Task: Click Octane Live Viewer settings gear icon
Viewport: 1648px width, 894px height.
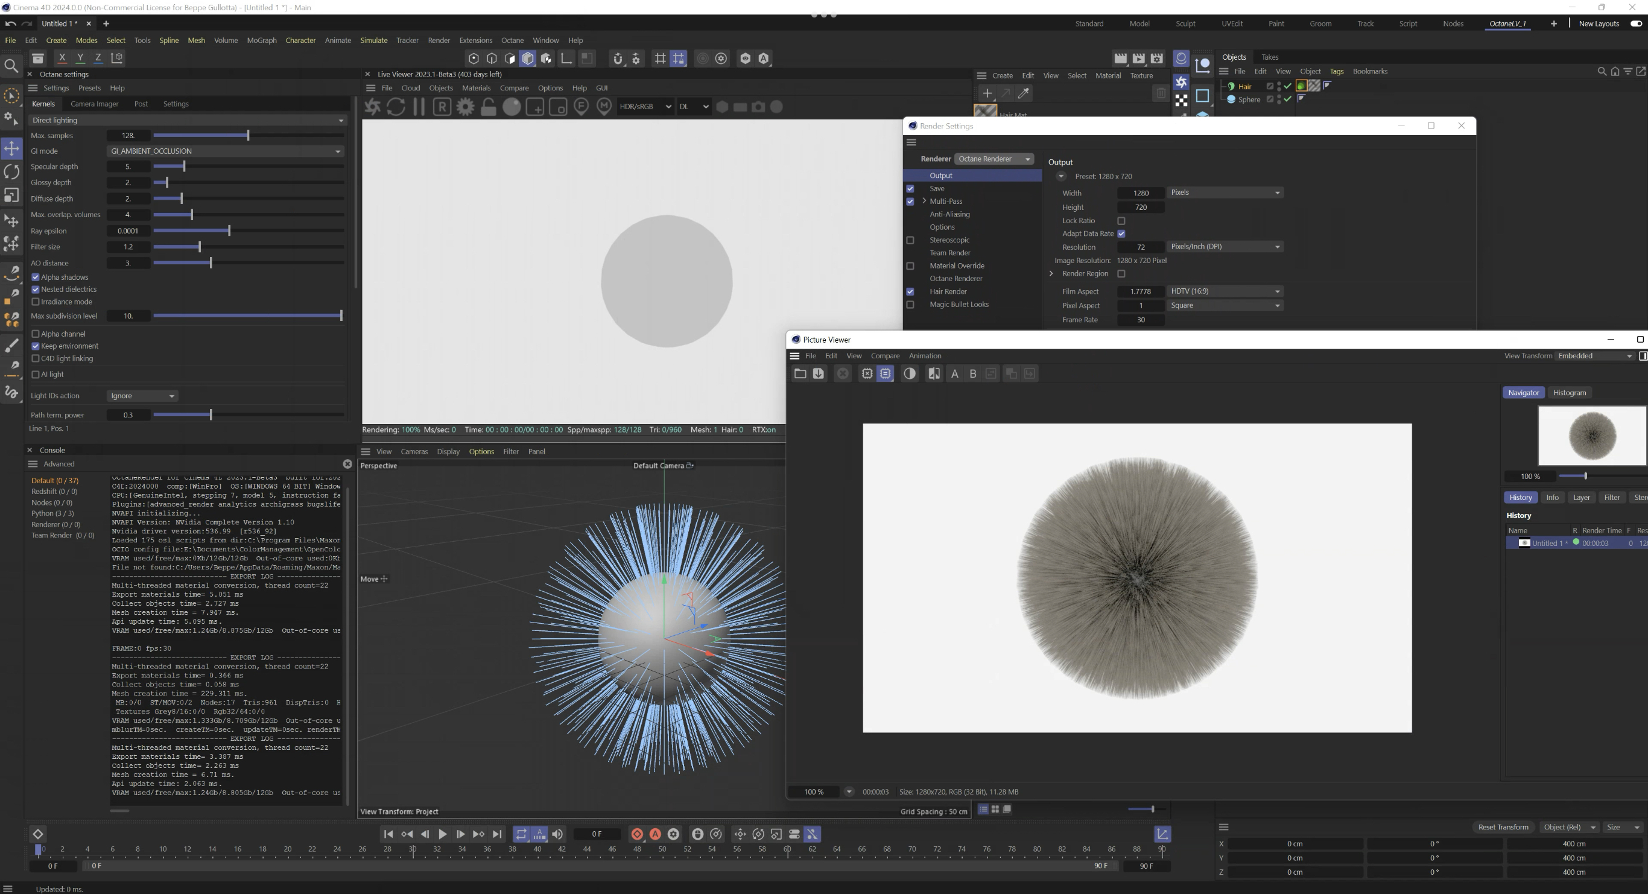Action: coord(465,107)
